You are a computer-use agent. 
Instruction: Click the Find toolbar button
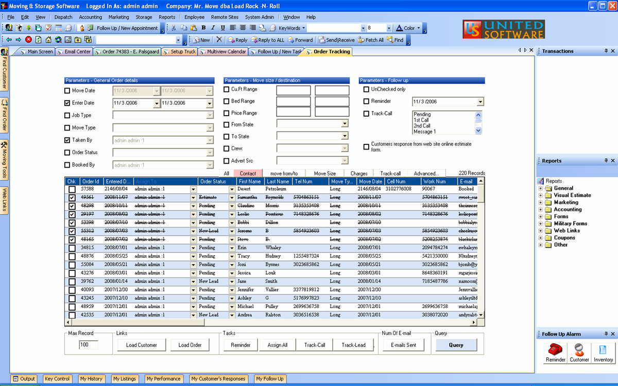coord(395,40)
